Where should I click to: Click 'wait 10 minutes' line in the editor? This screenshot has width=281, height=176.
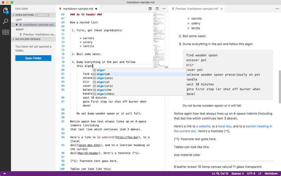coord(94,98)
